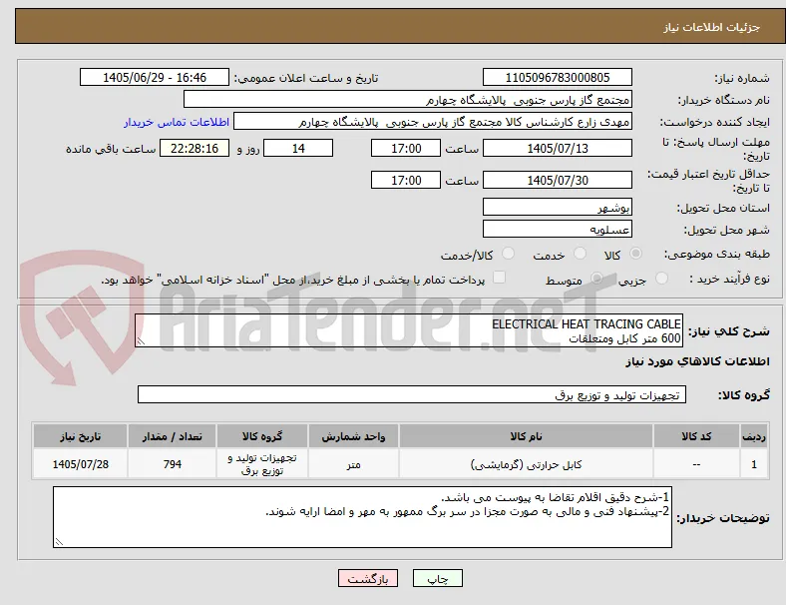Screen dimensions: 786x605
Task: Click the چاپ print button
Action: (438, 578)
